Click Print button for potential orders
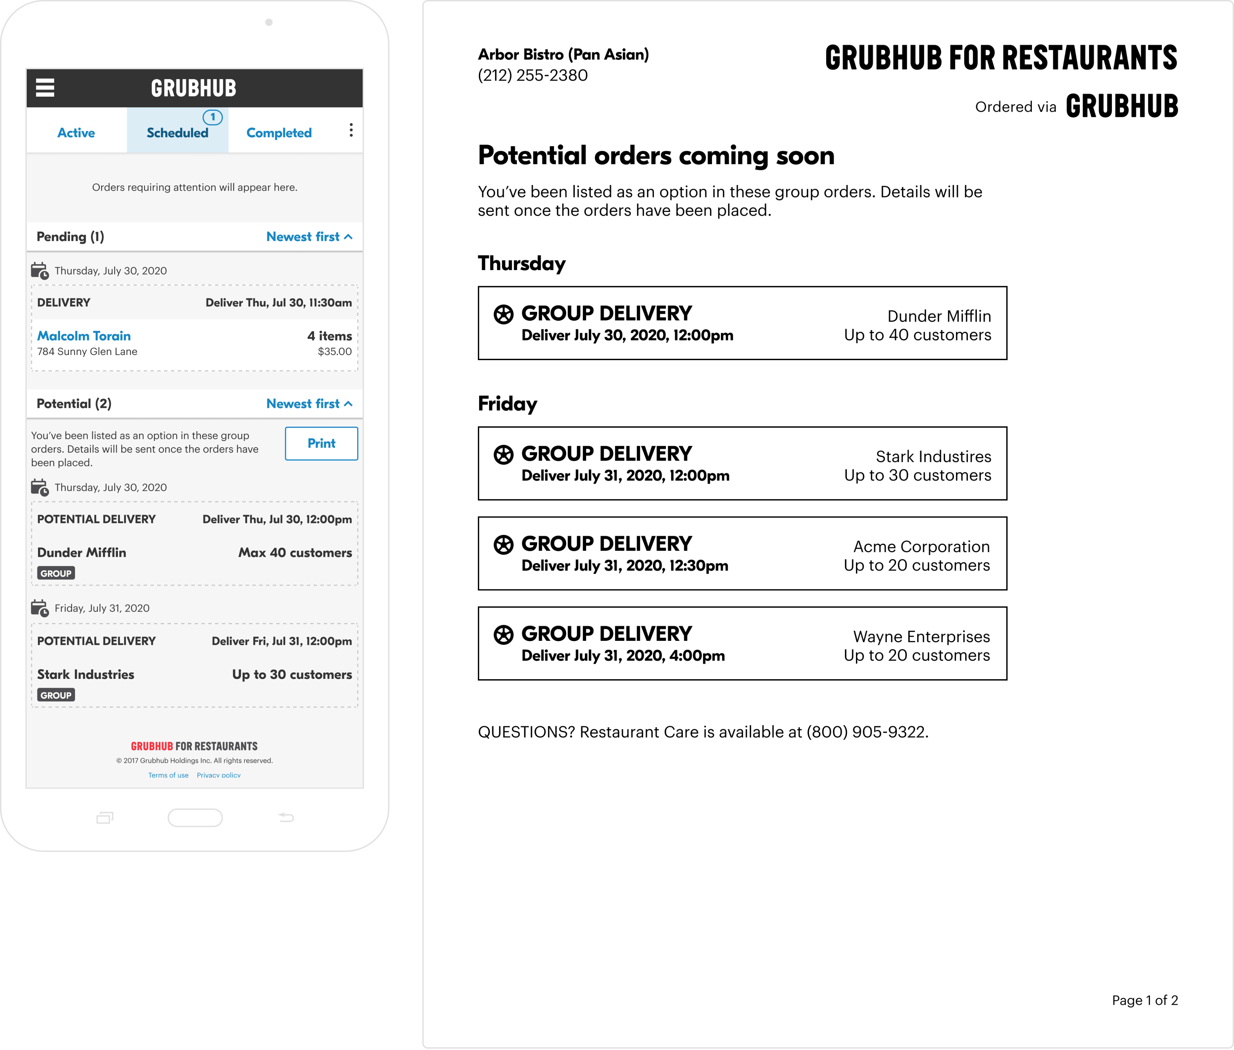This screenshot has height=1050, width=1234. (x=321, y=443)
